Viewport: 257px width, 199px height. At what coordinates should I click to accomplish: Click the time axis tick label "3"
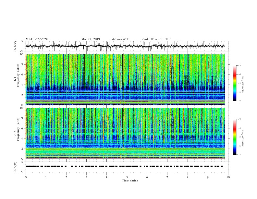pos(86,177)
